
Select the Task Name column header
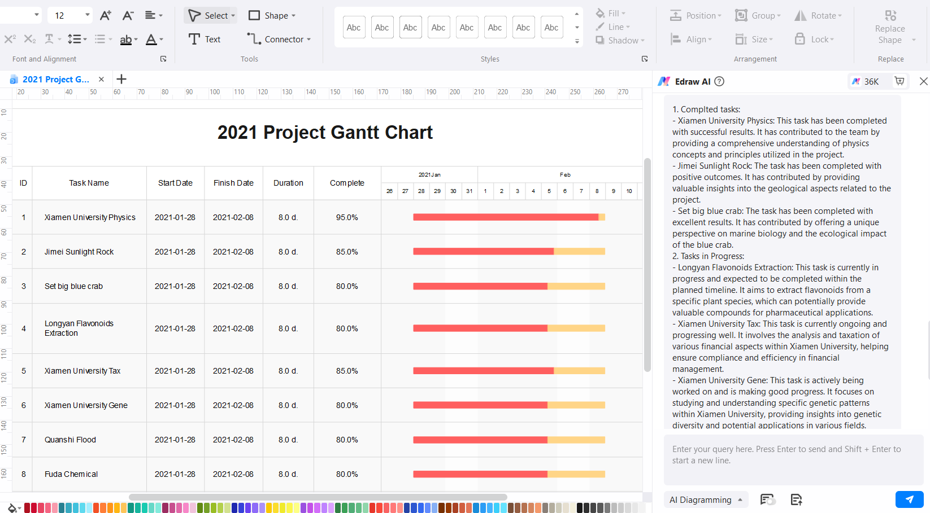click(x=89, y=183)
